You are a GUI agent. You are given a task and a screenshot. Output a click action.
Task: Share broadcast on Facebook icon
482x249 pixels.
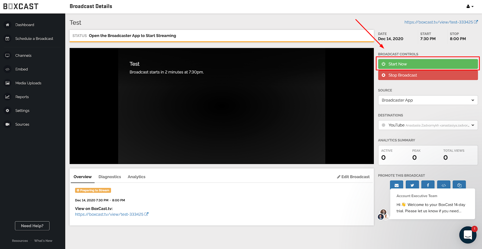click(x=428, y=185)
